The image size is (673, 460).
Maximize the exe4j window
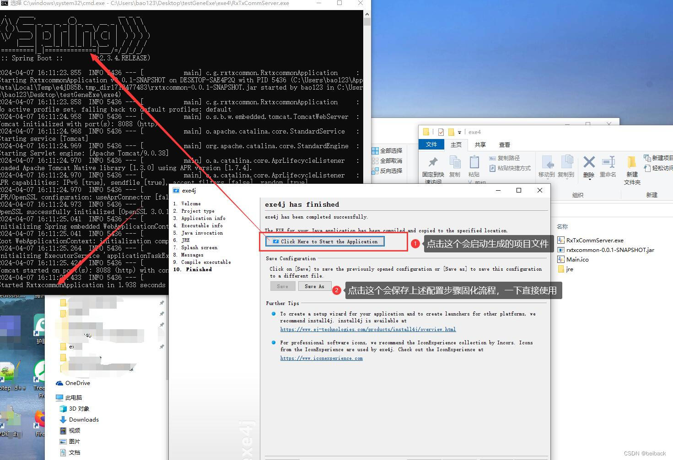pos(519,190)
